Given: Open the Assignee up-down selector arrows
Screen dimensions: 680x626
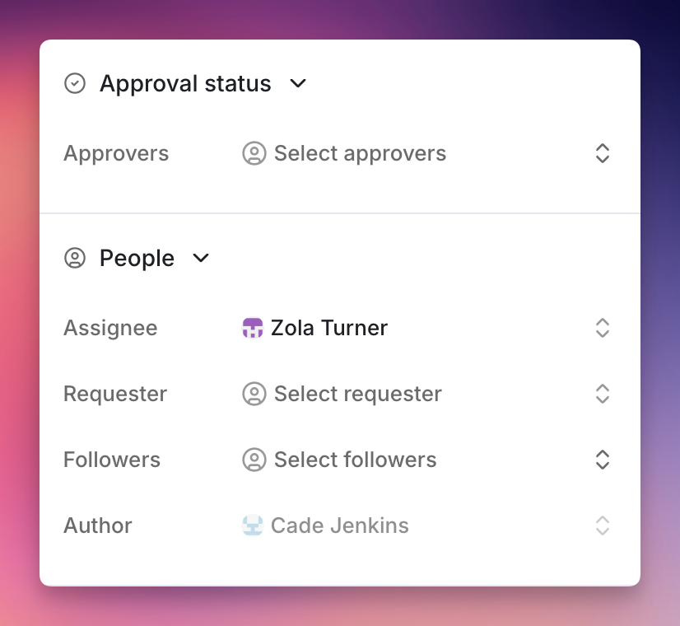Looking at the screenshot, I should click(603, 328).
